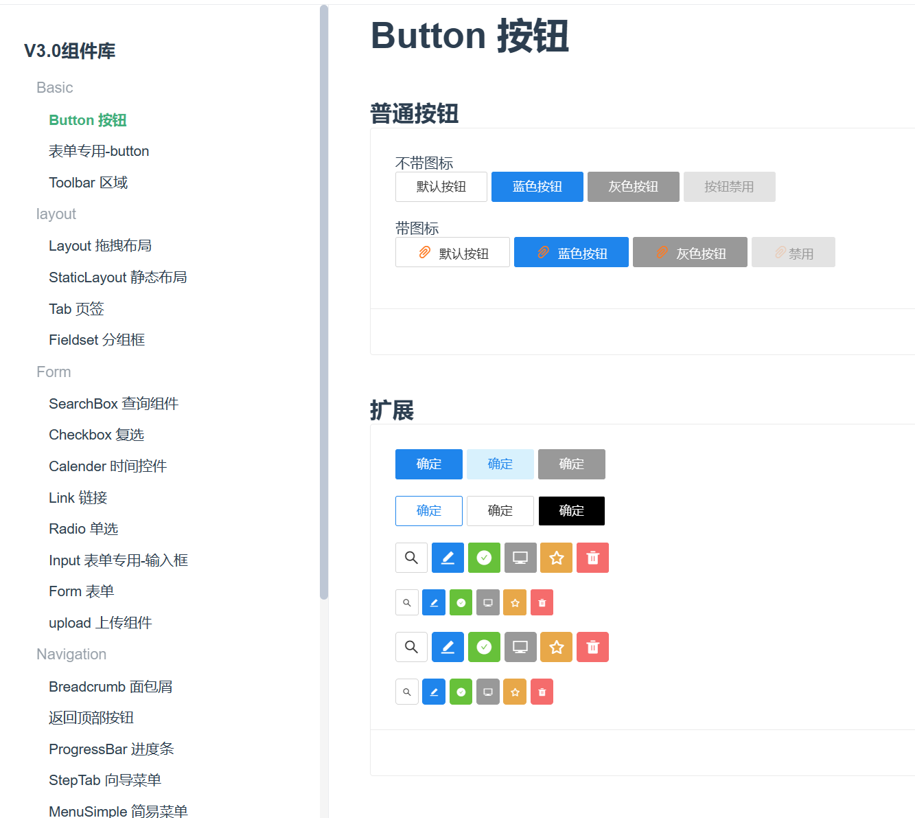Click the light blue 确定 button

coord(500,464)
